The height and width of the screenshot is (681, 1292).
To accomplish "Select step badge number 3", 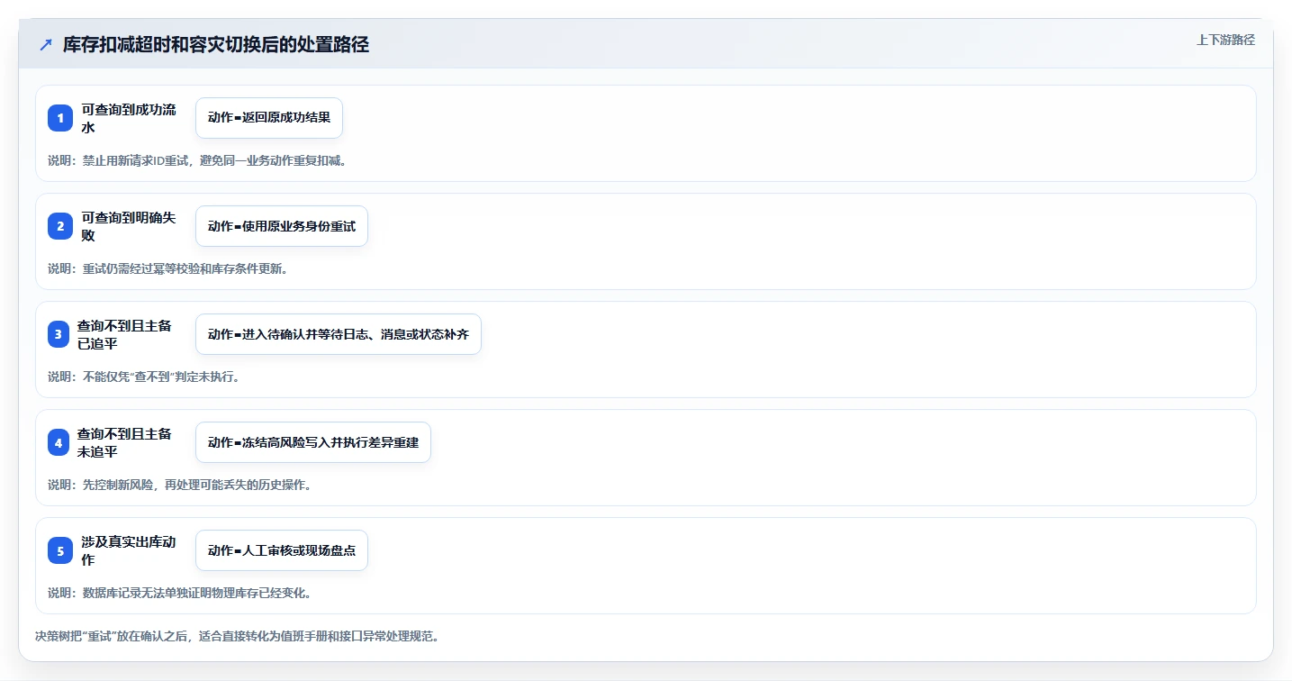I will [59, 334].
